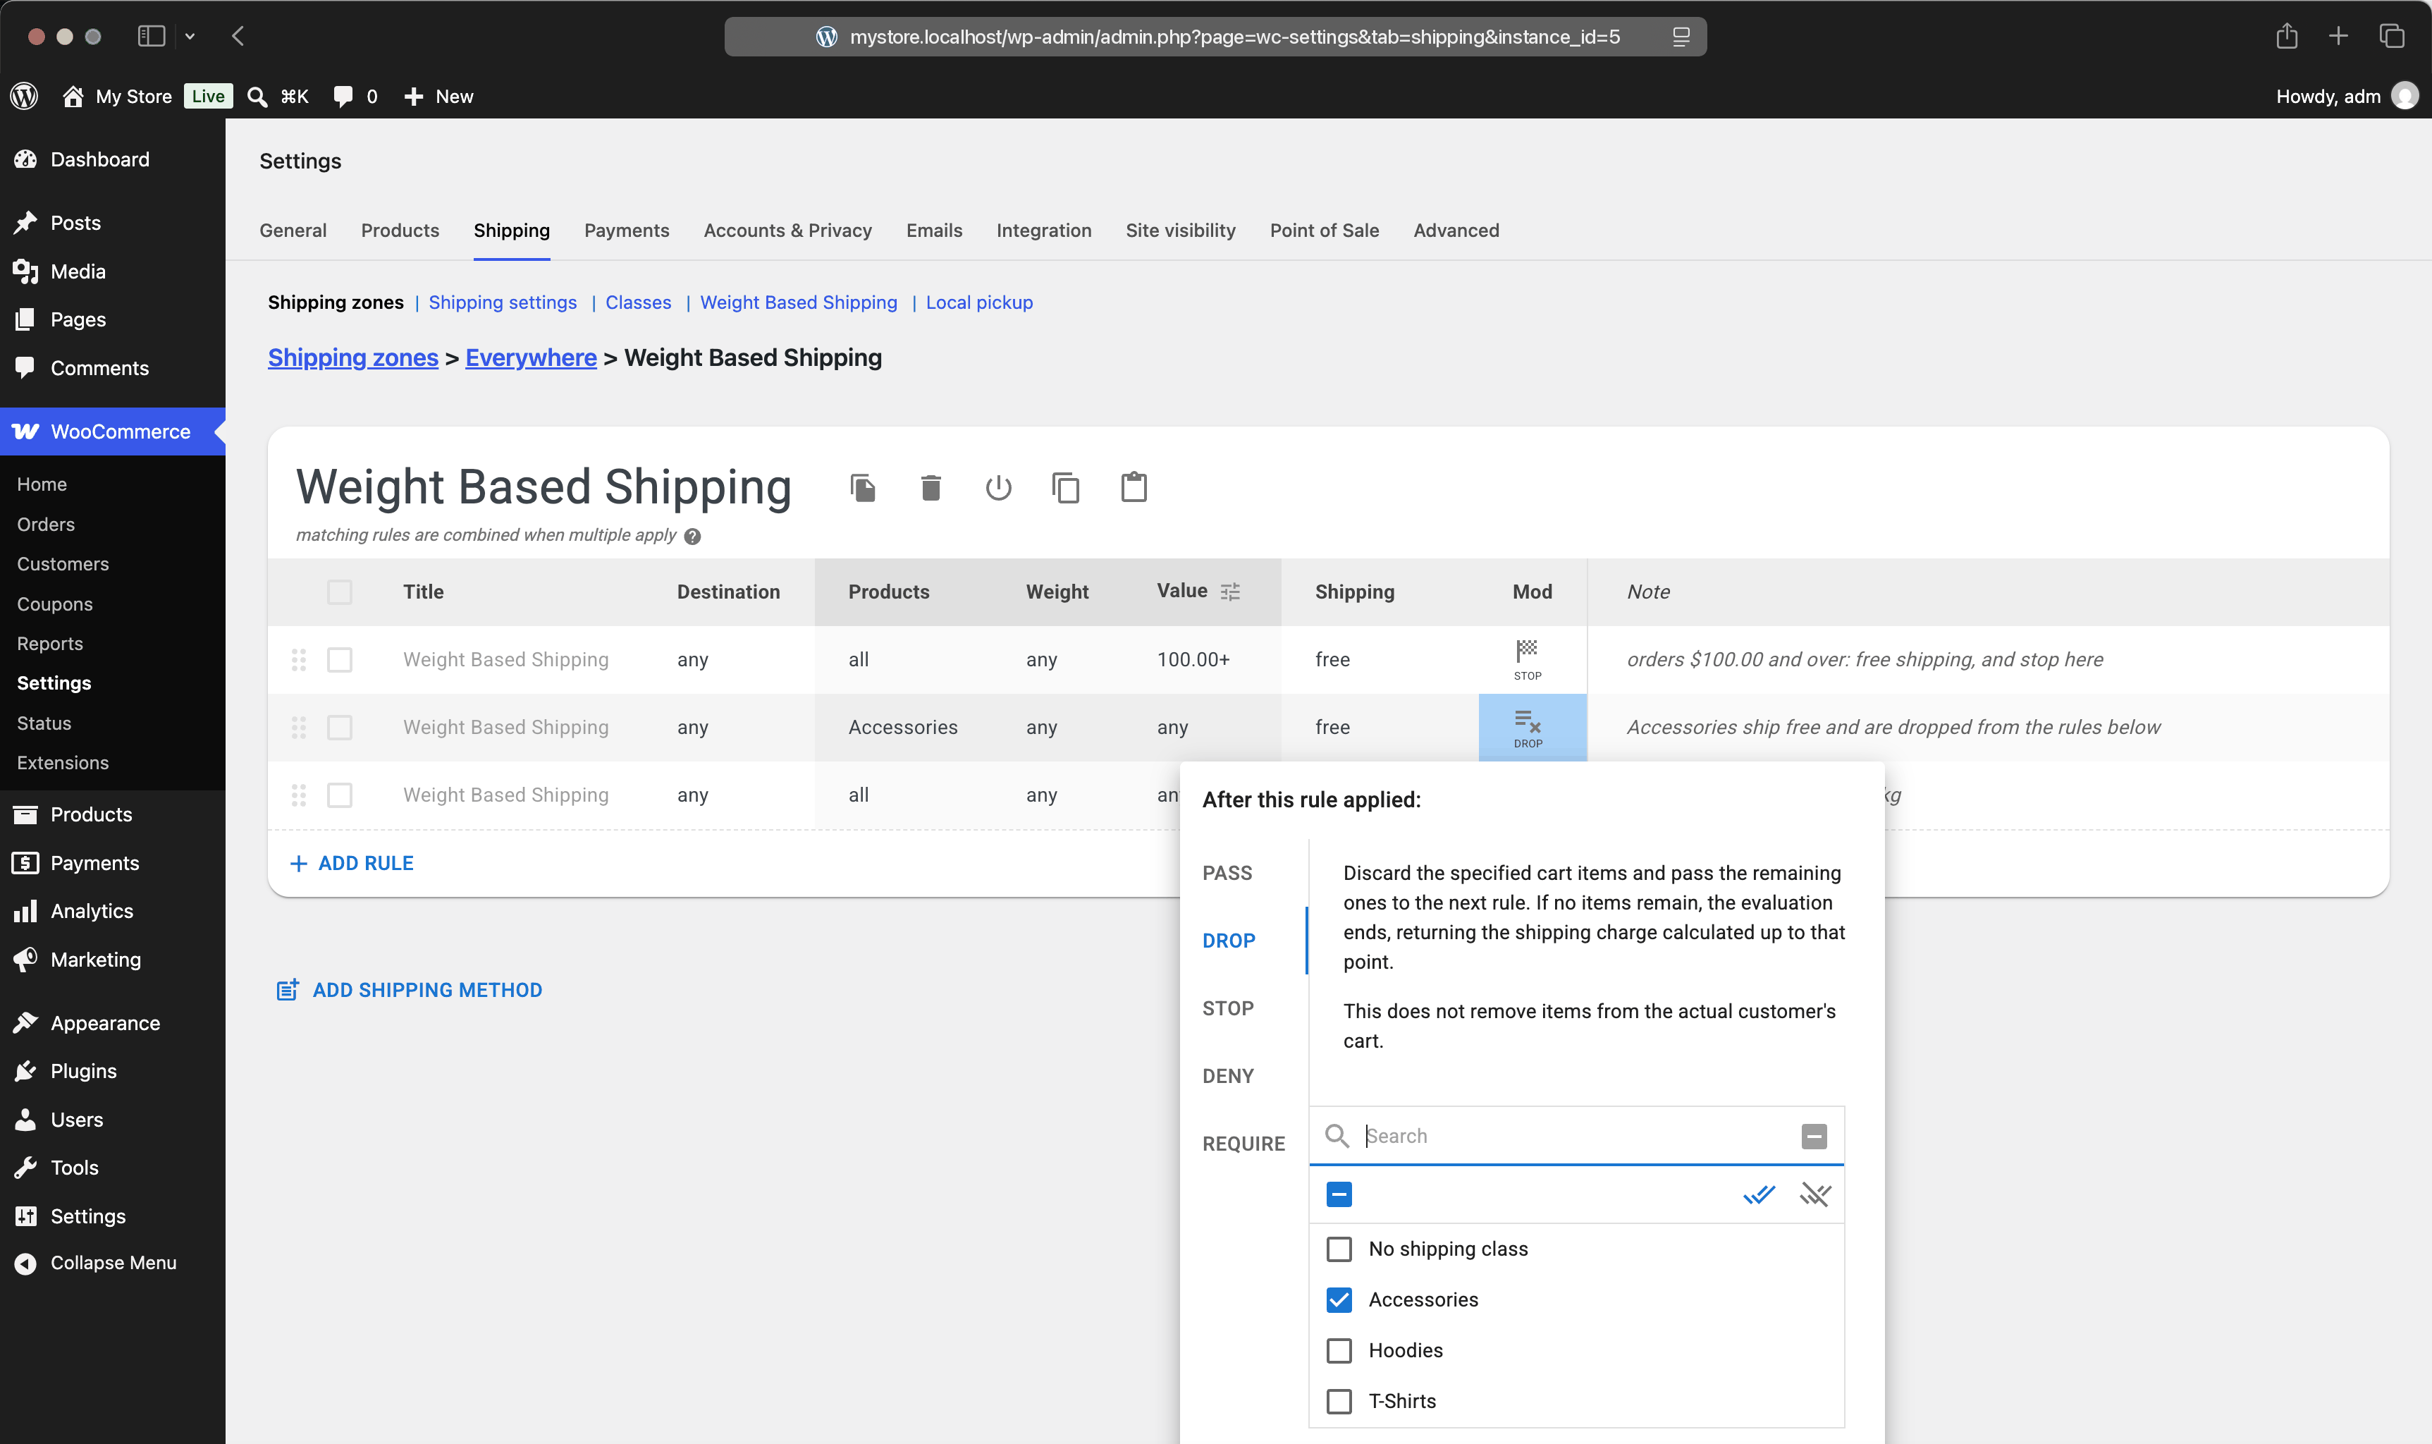Open the Plugins menu in the sidebar
Viewport: 2432px width, 1444px height.
coord(84,1071)
